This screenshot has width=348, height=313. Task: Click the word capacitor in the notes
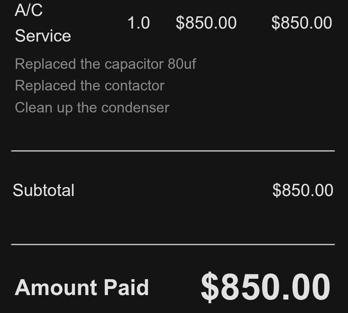[x=134, y=64]
